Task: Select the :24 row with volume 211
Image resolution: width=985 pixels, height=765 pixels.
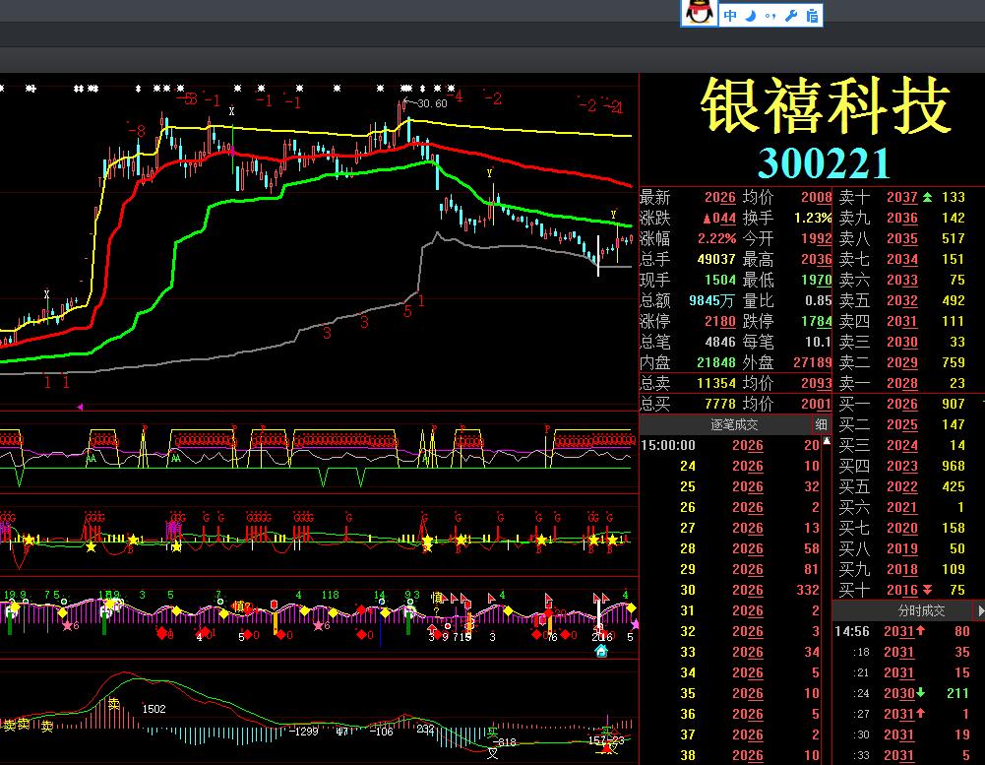Action: [x=902, y=693]
